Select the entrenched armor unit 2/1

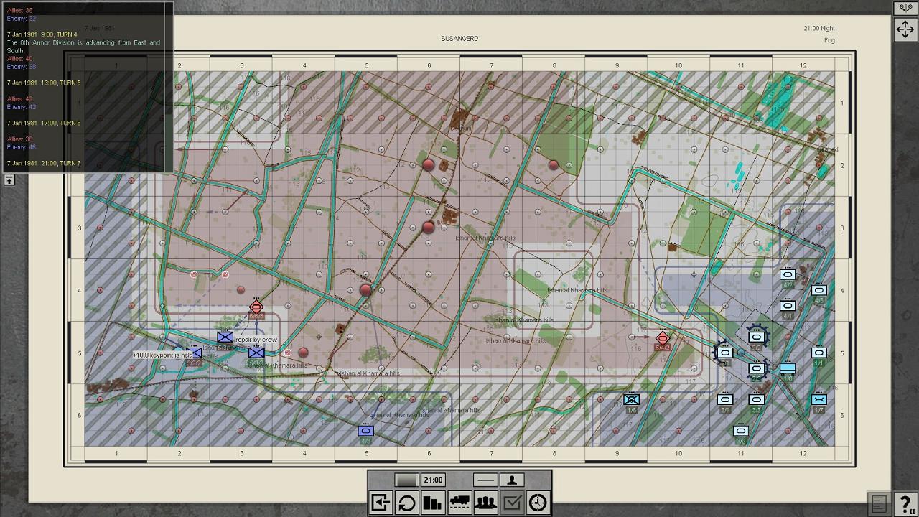724,353
